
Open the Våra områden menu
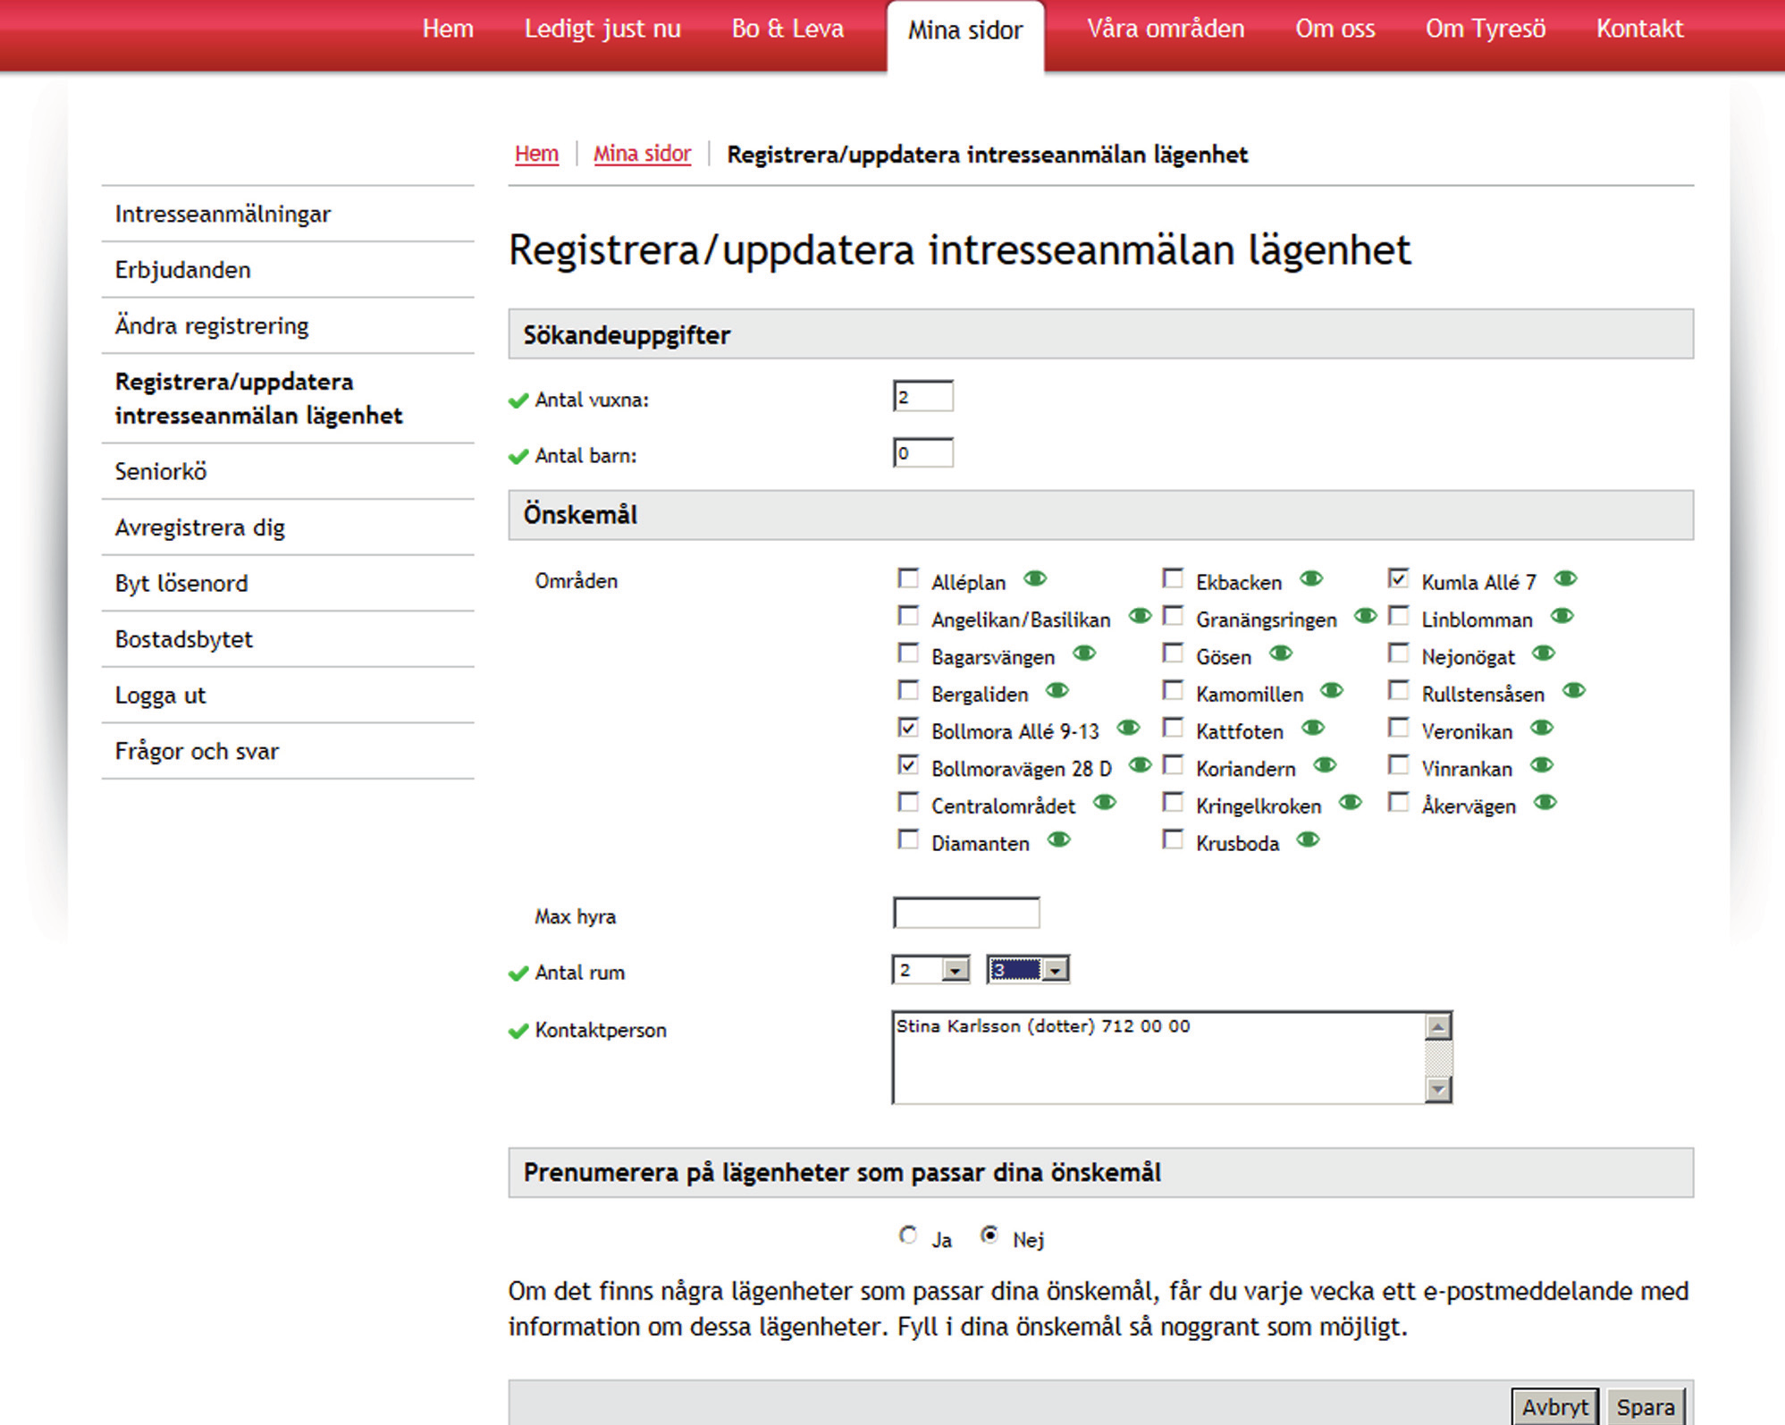(1166, 29)
